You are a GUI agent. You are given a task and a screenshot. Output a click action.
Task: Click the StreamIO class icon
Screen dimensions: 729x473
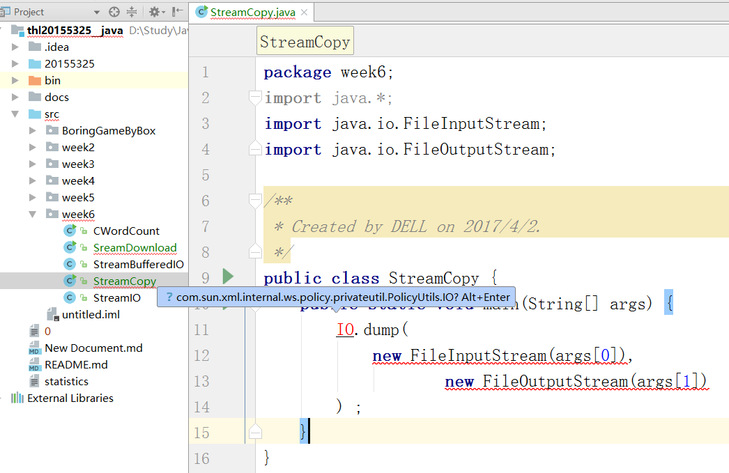[70, 297]
